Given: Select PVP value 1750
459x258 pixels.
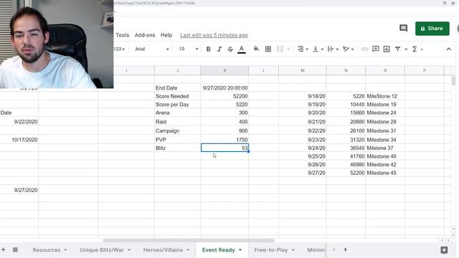Looking at the screenshot, I should coord(224,140).
